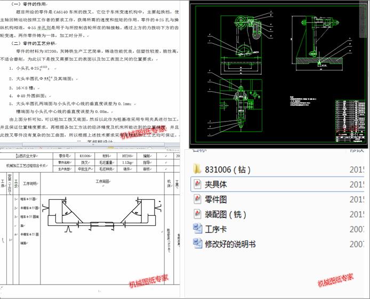Click the 铸件 blank type cell
Screen dimensions: 370x299
tap(127, 169)
